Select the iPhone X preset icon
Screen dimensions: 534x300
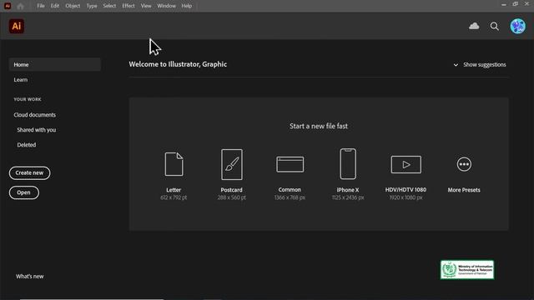click(x=348, y=164)
